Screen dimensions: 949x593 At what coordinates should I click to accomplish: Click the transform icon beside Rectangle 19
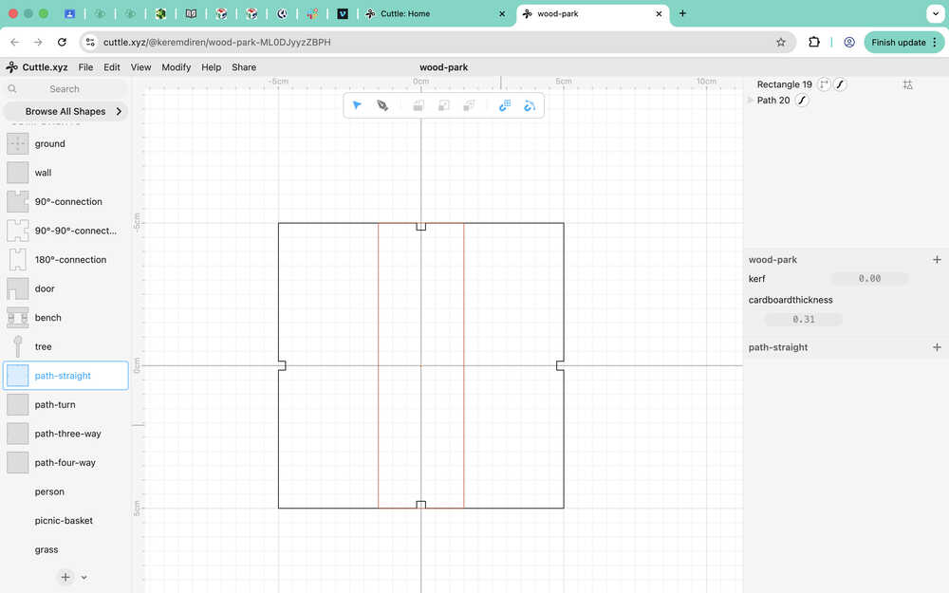(824, 84)
